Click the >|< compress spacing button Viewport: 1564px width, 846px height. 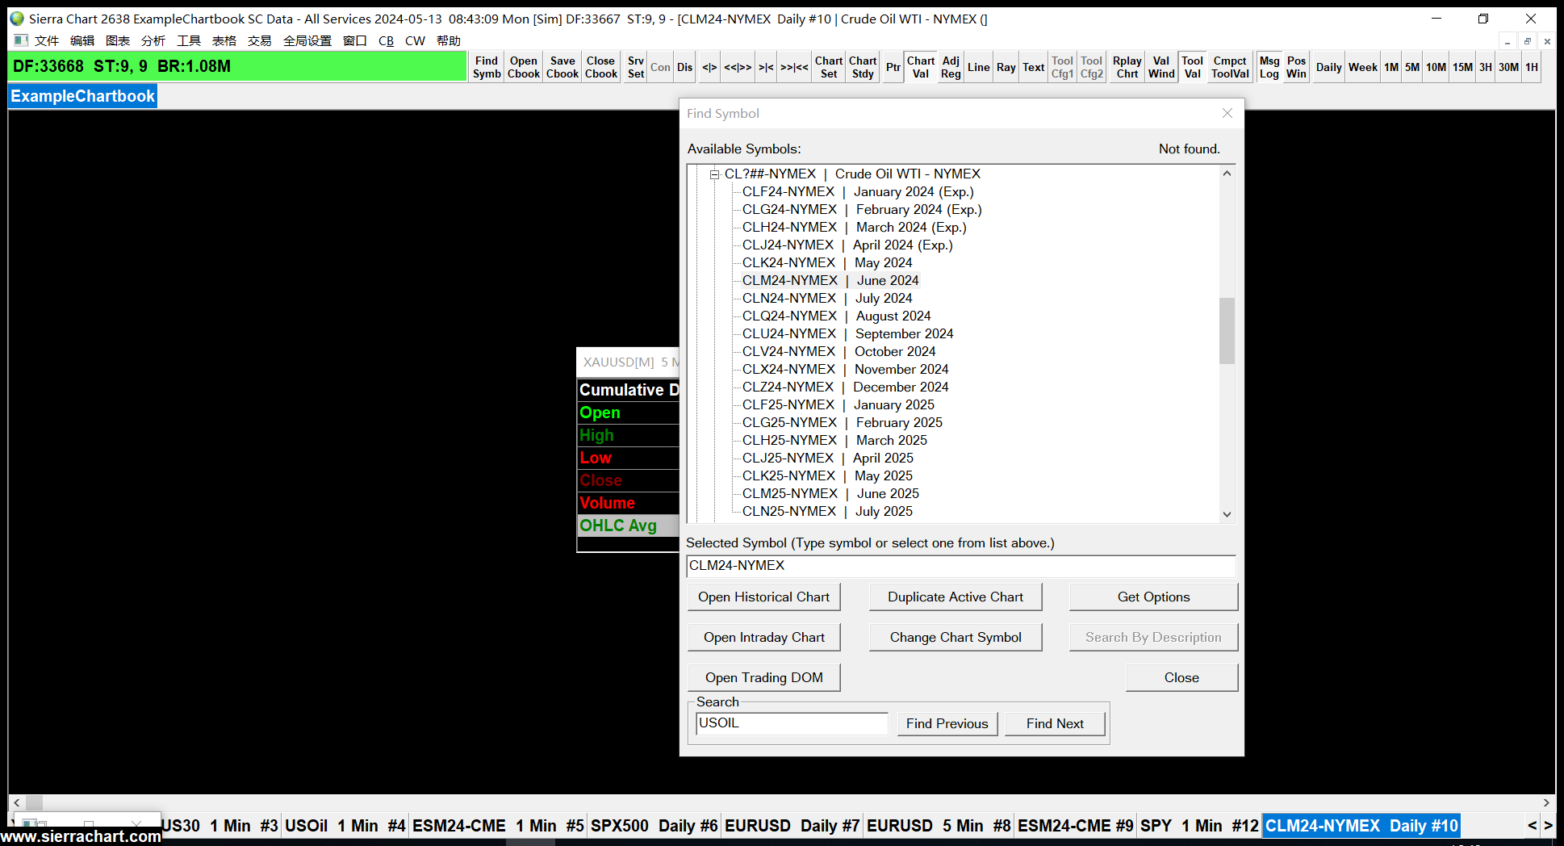pyautogui.click(x=766, y=67)
